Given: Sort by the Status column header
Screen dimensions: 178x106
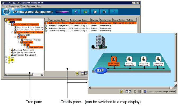Looking at the screenshot, I should (x=94, y=20).
